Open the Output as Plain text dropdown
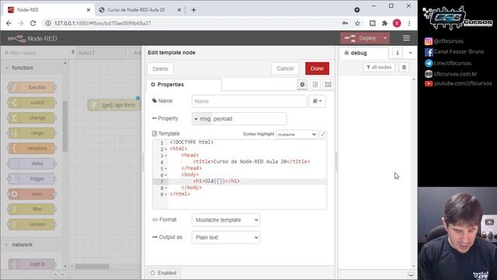Image resolution: width=497 pixels, height=280 pixels. [226, 237]
